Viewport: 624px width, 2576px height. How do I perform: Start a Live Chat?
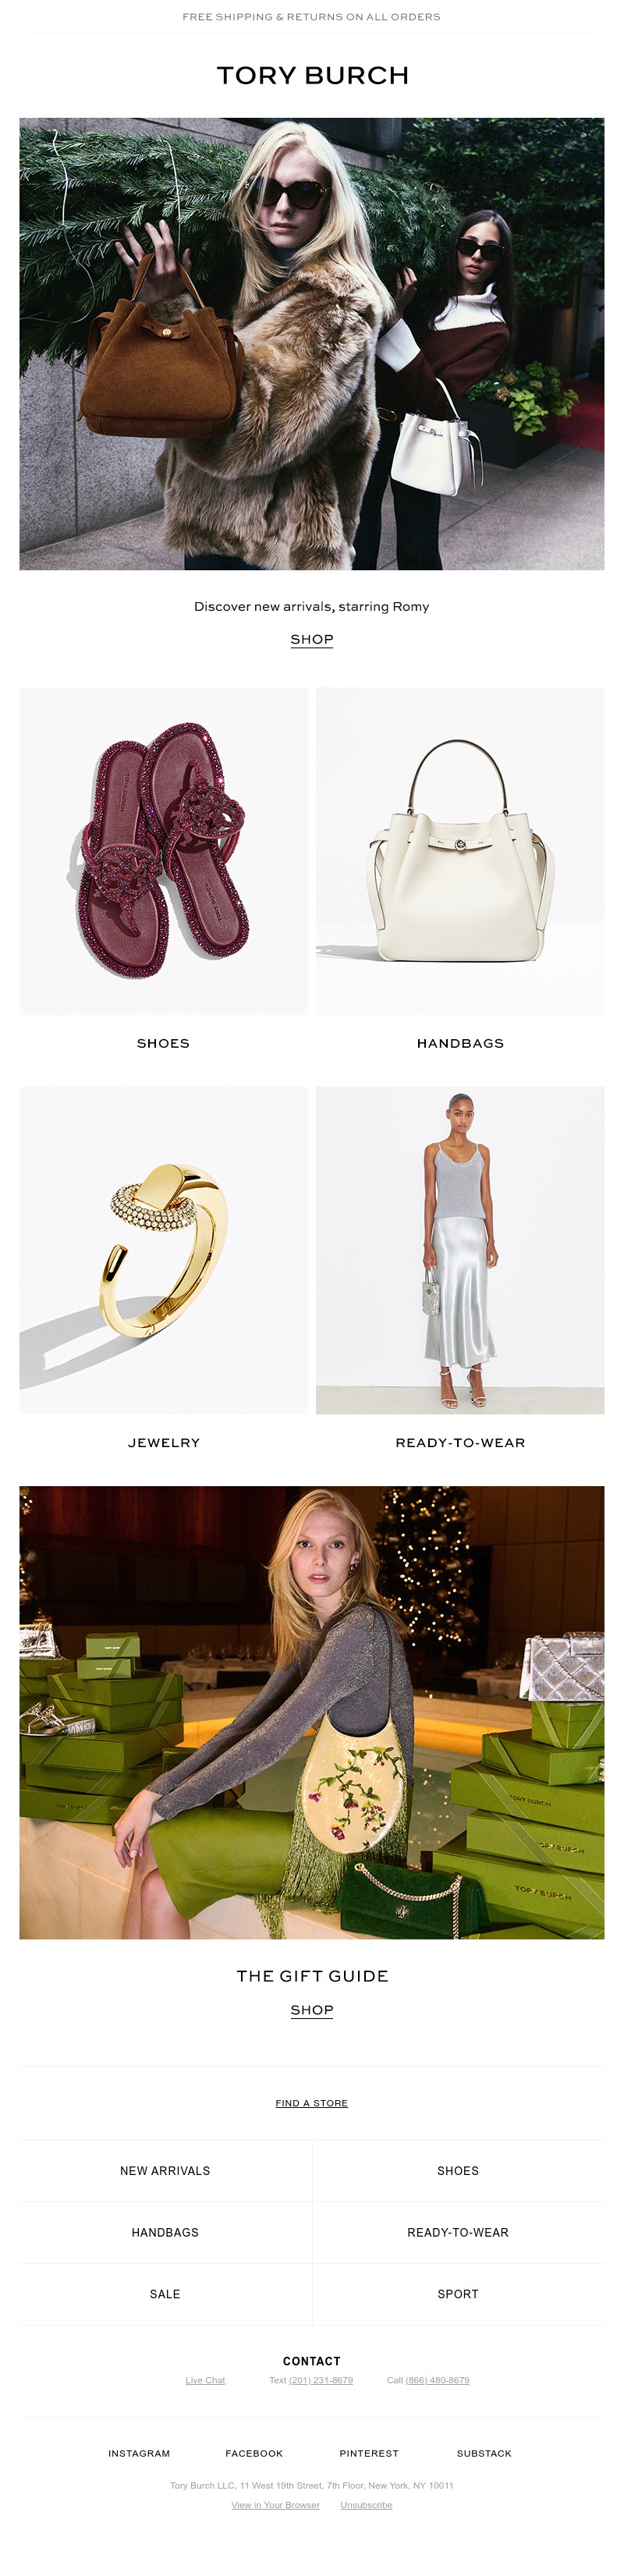[205, 2380]
